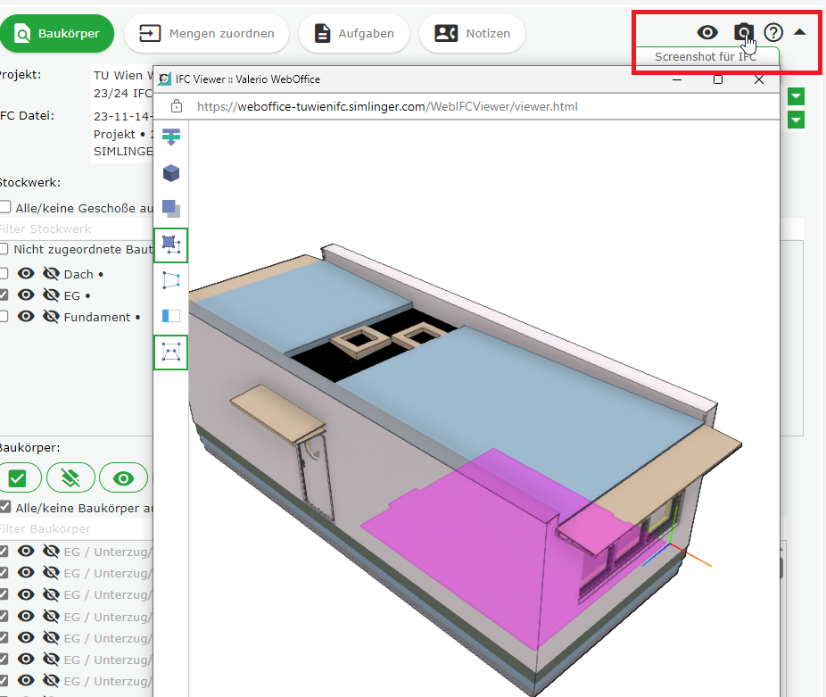This screenshot has width=826, height=697.
Task: Uncheck the EG storey checkbox
Action: (5, 295)
